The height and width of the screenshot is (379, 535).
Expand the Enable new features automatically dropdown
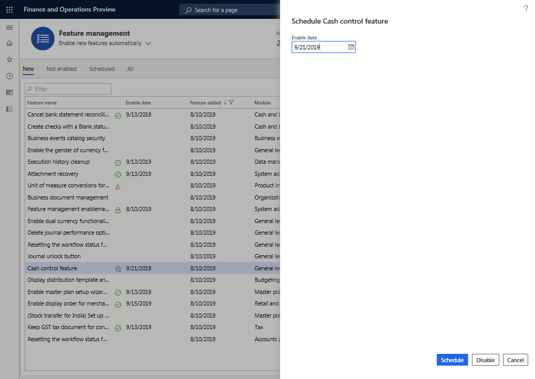click(148, 44)
